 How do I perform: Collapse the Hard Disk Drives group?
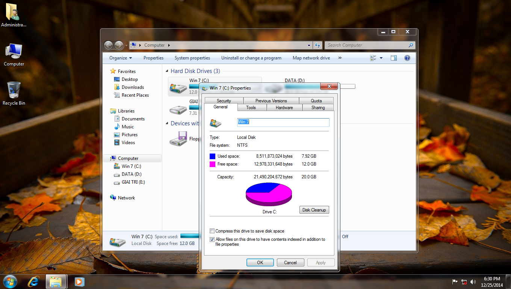click(167, 71)
